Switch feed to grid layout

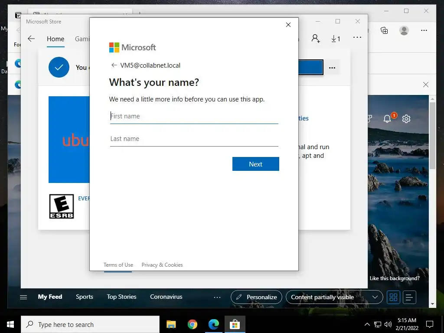tap(393, 297)
